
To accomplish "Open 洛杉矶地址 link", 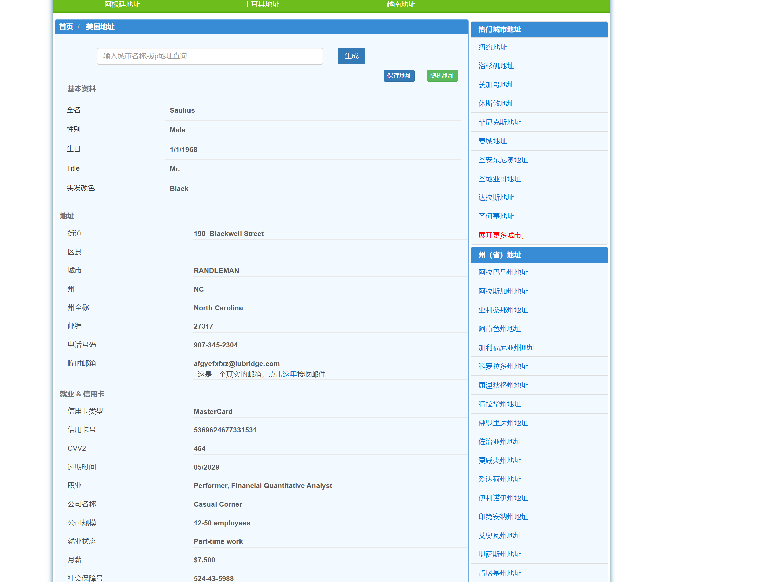I will coord(496,66).
